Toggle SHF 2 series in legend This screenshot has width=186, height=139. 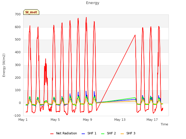click(x=108, y=133)
